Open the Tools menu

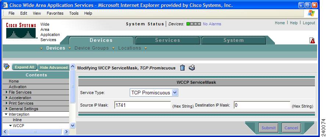(x=74, y=13)
